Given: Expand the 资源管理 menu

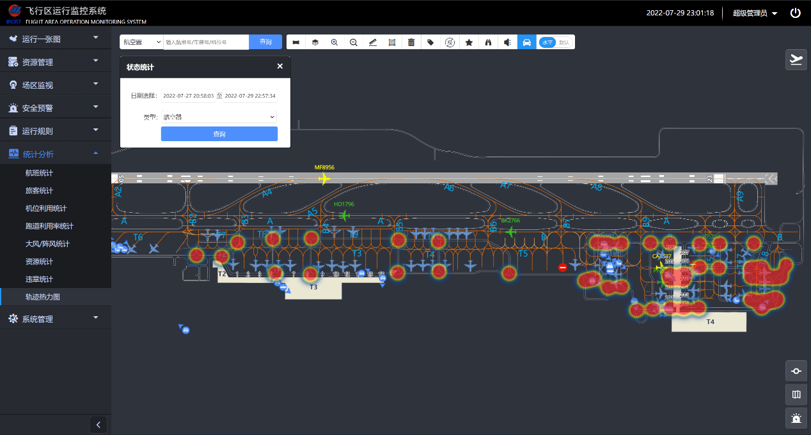Looking at the screenshot, I should click(56, 62).
